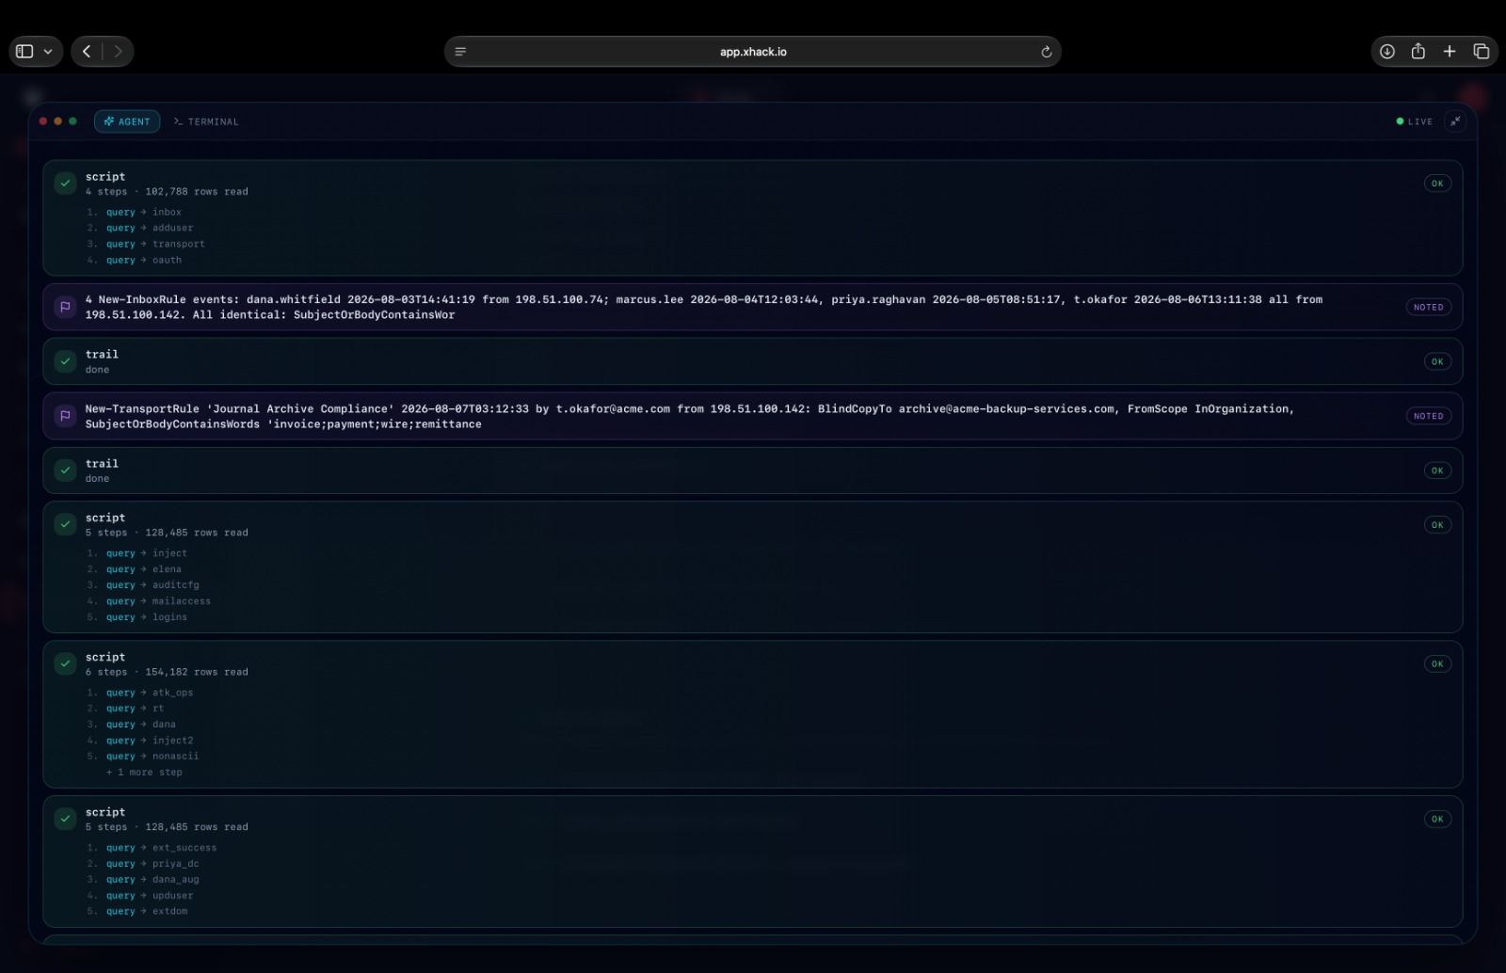Image resolution: width=1506 pixels, height=973 pixels.
Task: Go back with the browser back arrow
Action: (87, 52)
